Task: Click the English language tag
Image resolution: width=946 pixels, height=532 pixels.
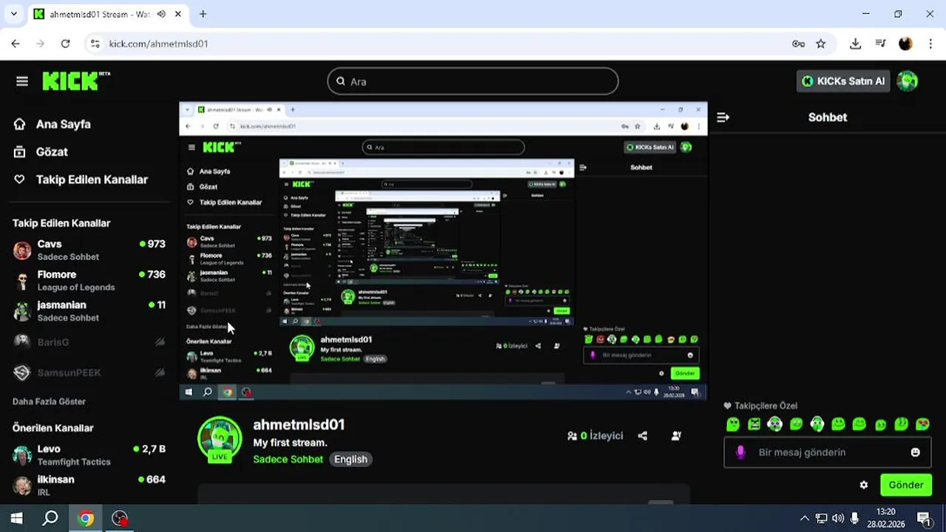Action: click(350, 459)
